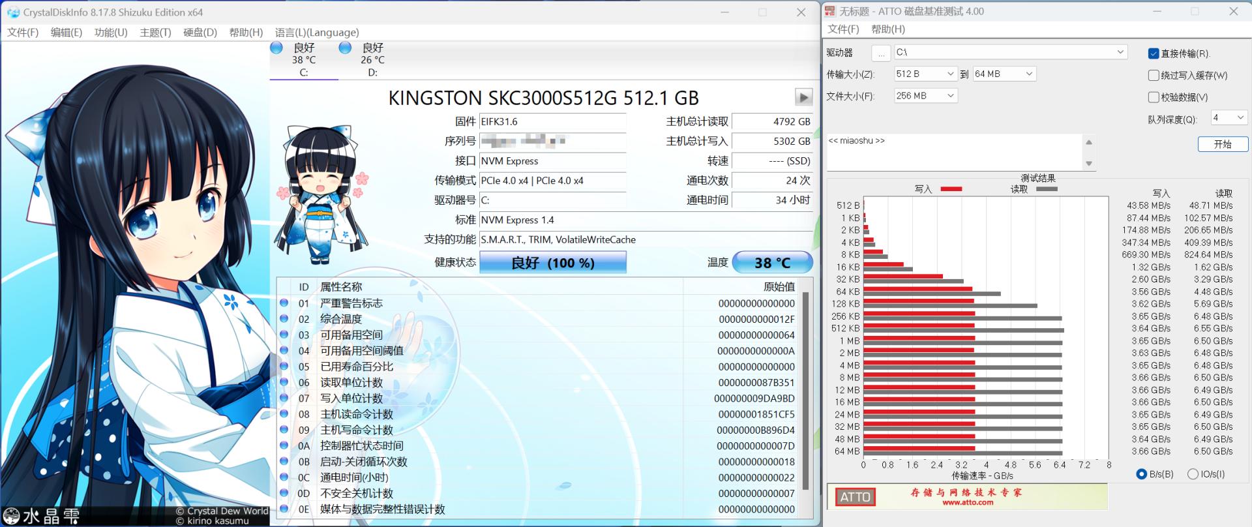Viewport: 1252px width, 527px height.
Task: Click the ... drive browse button
Action: click(x=881, y=53)
